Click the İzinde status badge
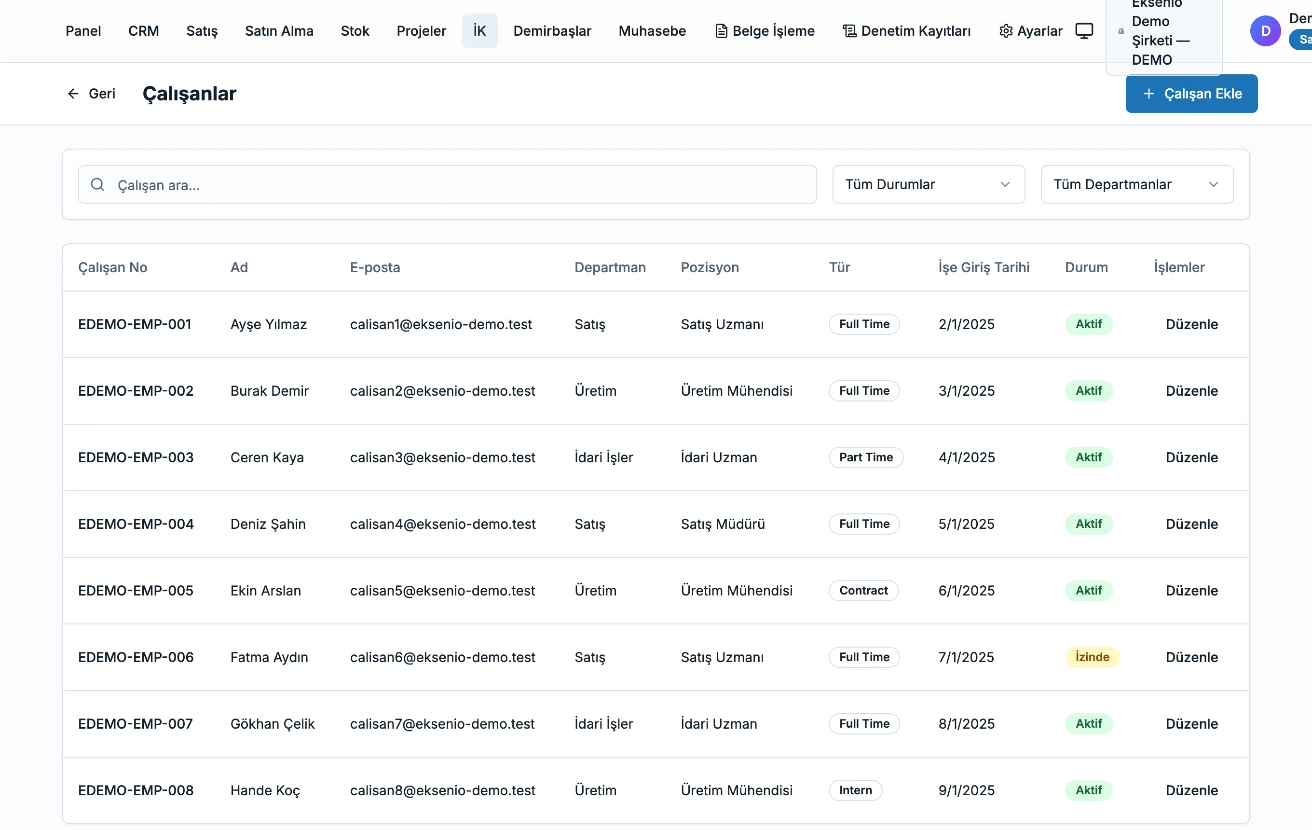 (x=1092, y=657)
